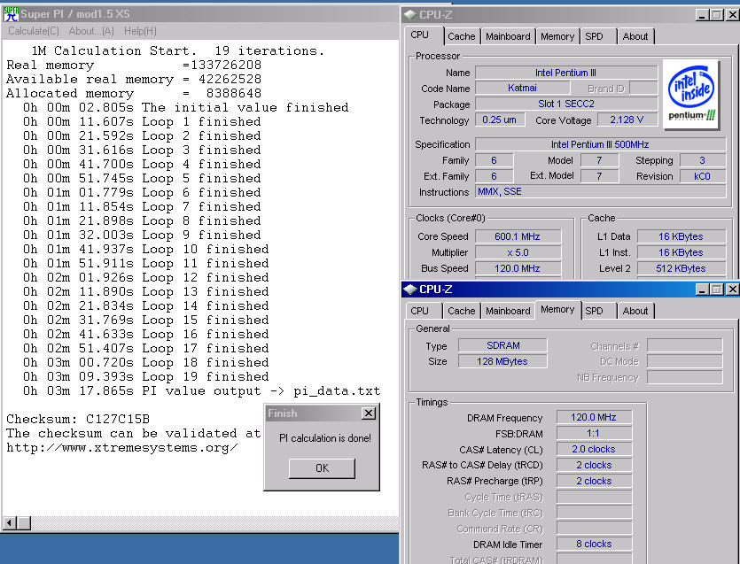
Task: Switch to Mainboard tab in top CPU-Z window
Action: (x=508, y=36)
